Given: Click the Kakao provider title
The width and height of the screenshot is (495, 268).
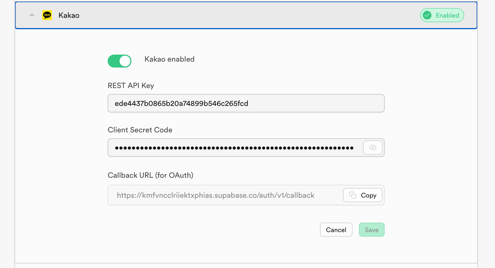Looking at the screenshot, I should [x=69, y=15].
